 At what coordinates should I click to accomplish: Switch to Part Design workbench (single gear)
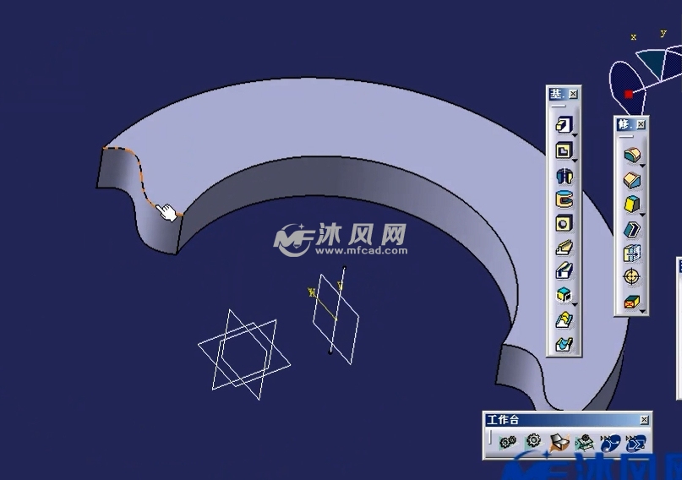(533, 441)
